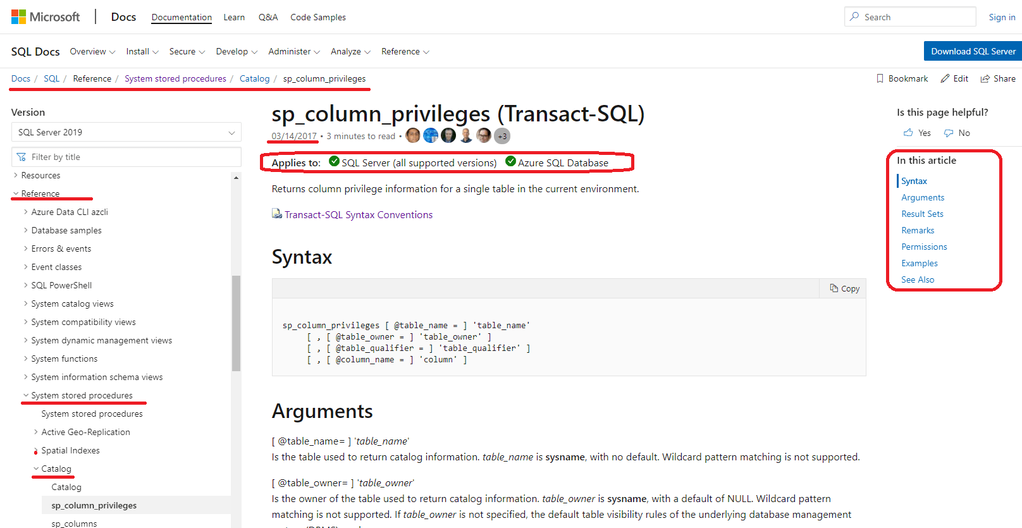The width and height of the screenshot is (1022, 528).
Task: Click the filter funnel icon
Action: (x=22, y=157)
